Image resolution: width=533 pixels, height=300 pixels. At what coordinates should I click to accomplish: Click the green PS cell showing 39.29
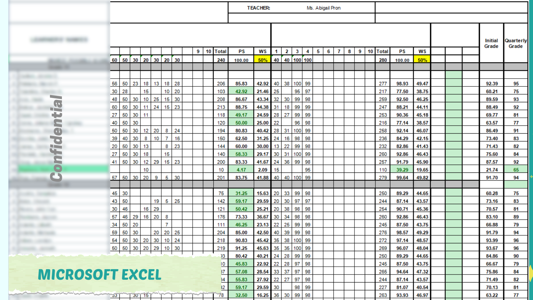(402, 170)
